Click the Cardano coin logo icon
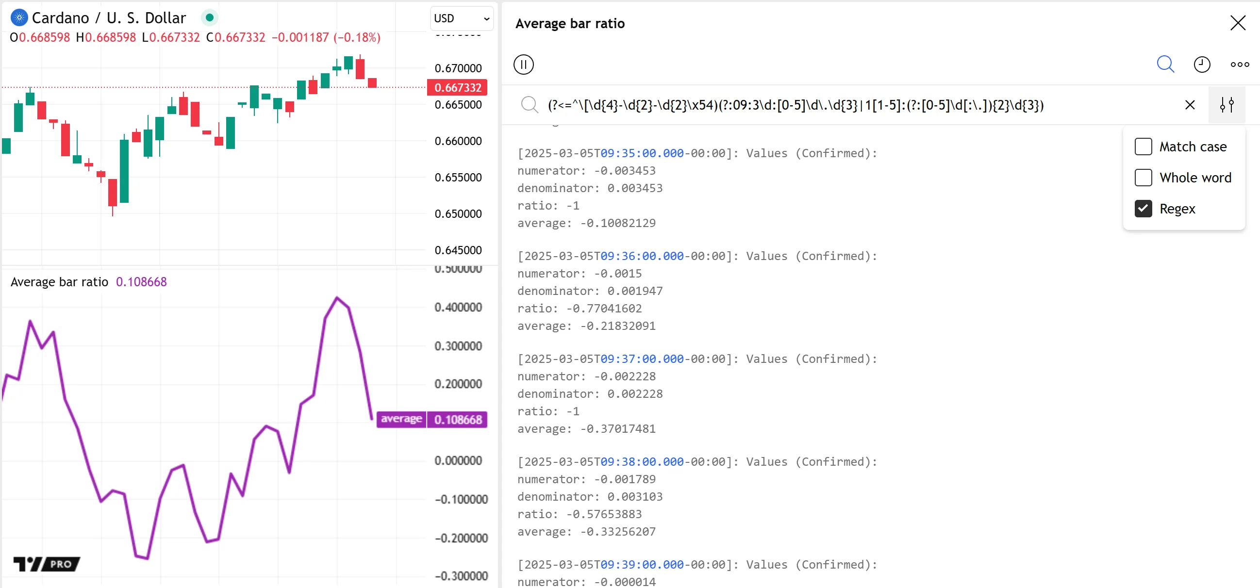Image resolution: width=1260 pixels, height=588 pixels. tap(18, 18)
